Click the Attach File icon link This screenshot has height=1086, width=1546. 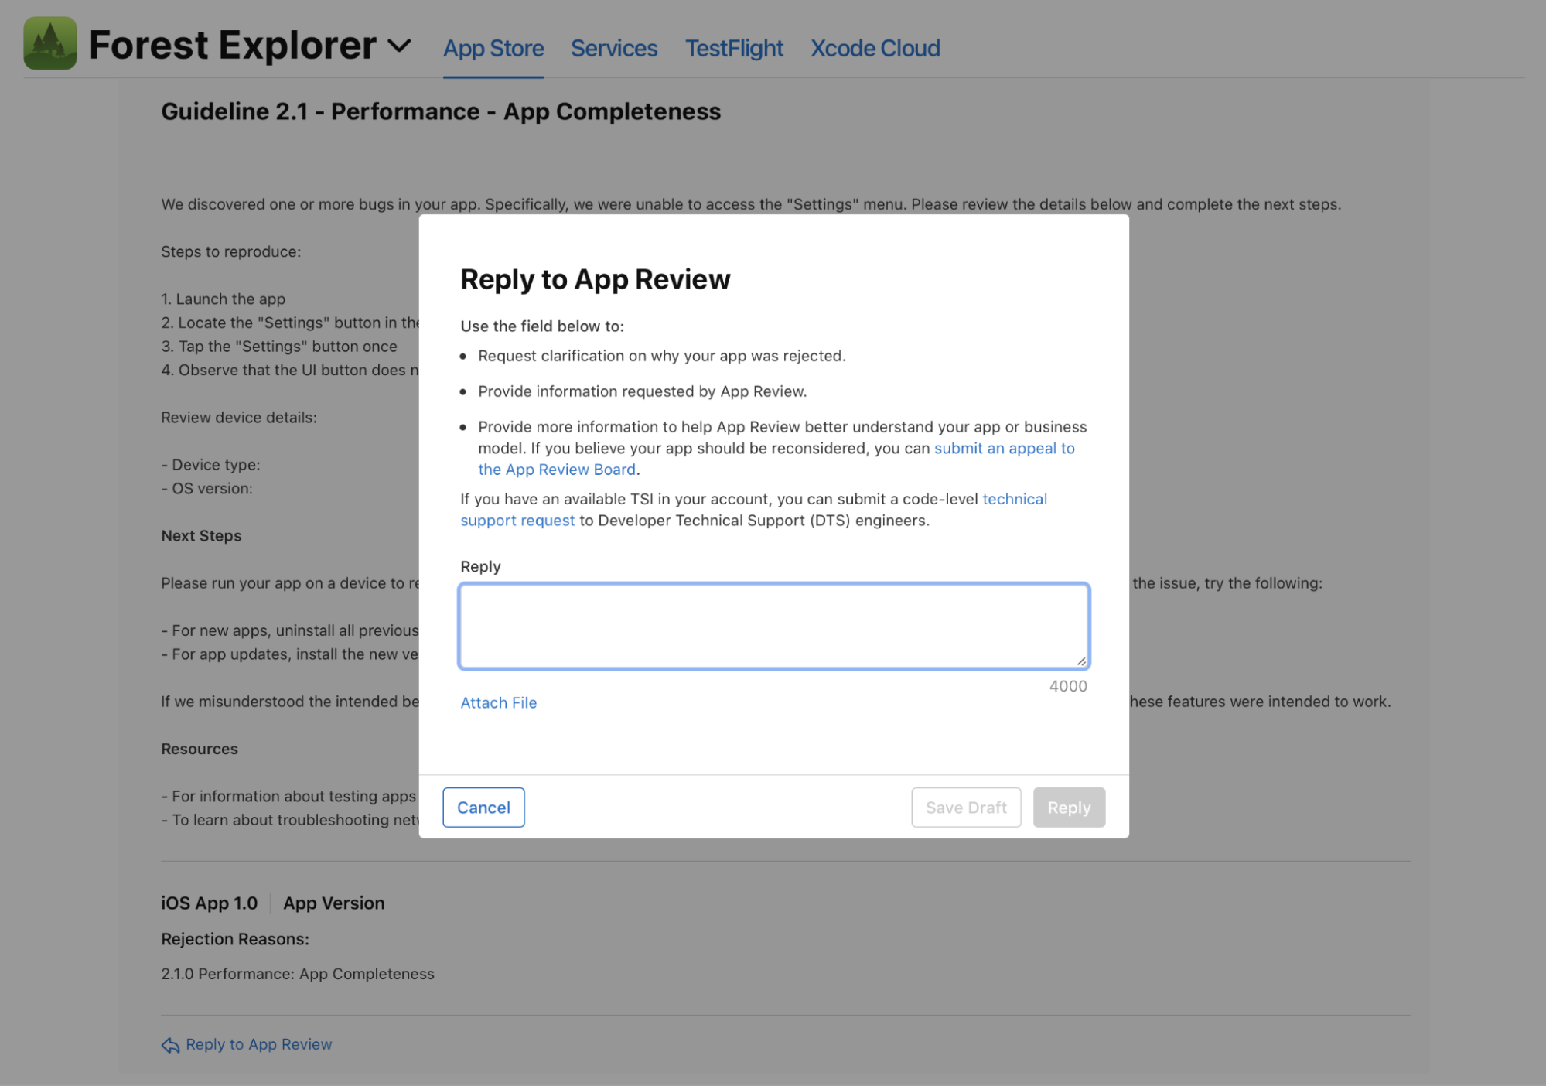pyautogui.click(x=498, y=702)
